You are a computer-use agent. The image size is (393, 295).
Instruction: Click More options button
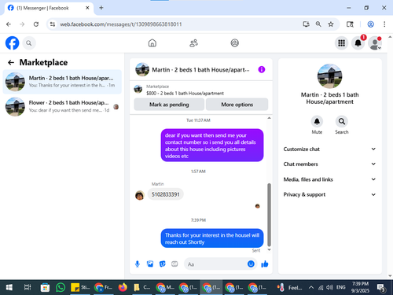(x=237, y=105)
